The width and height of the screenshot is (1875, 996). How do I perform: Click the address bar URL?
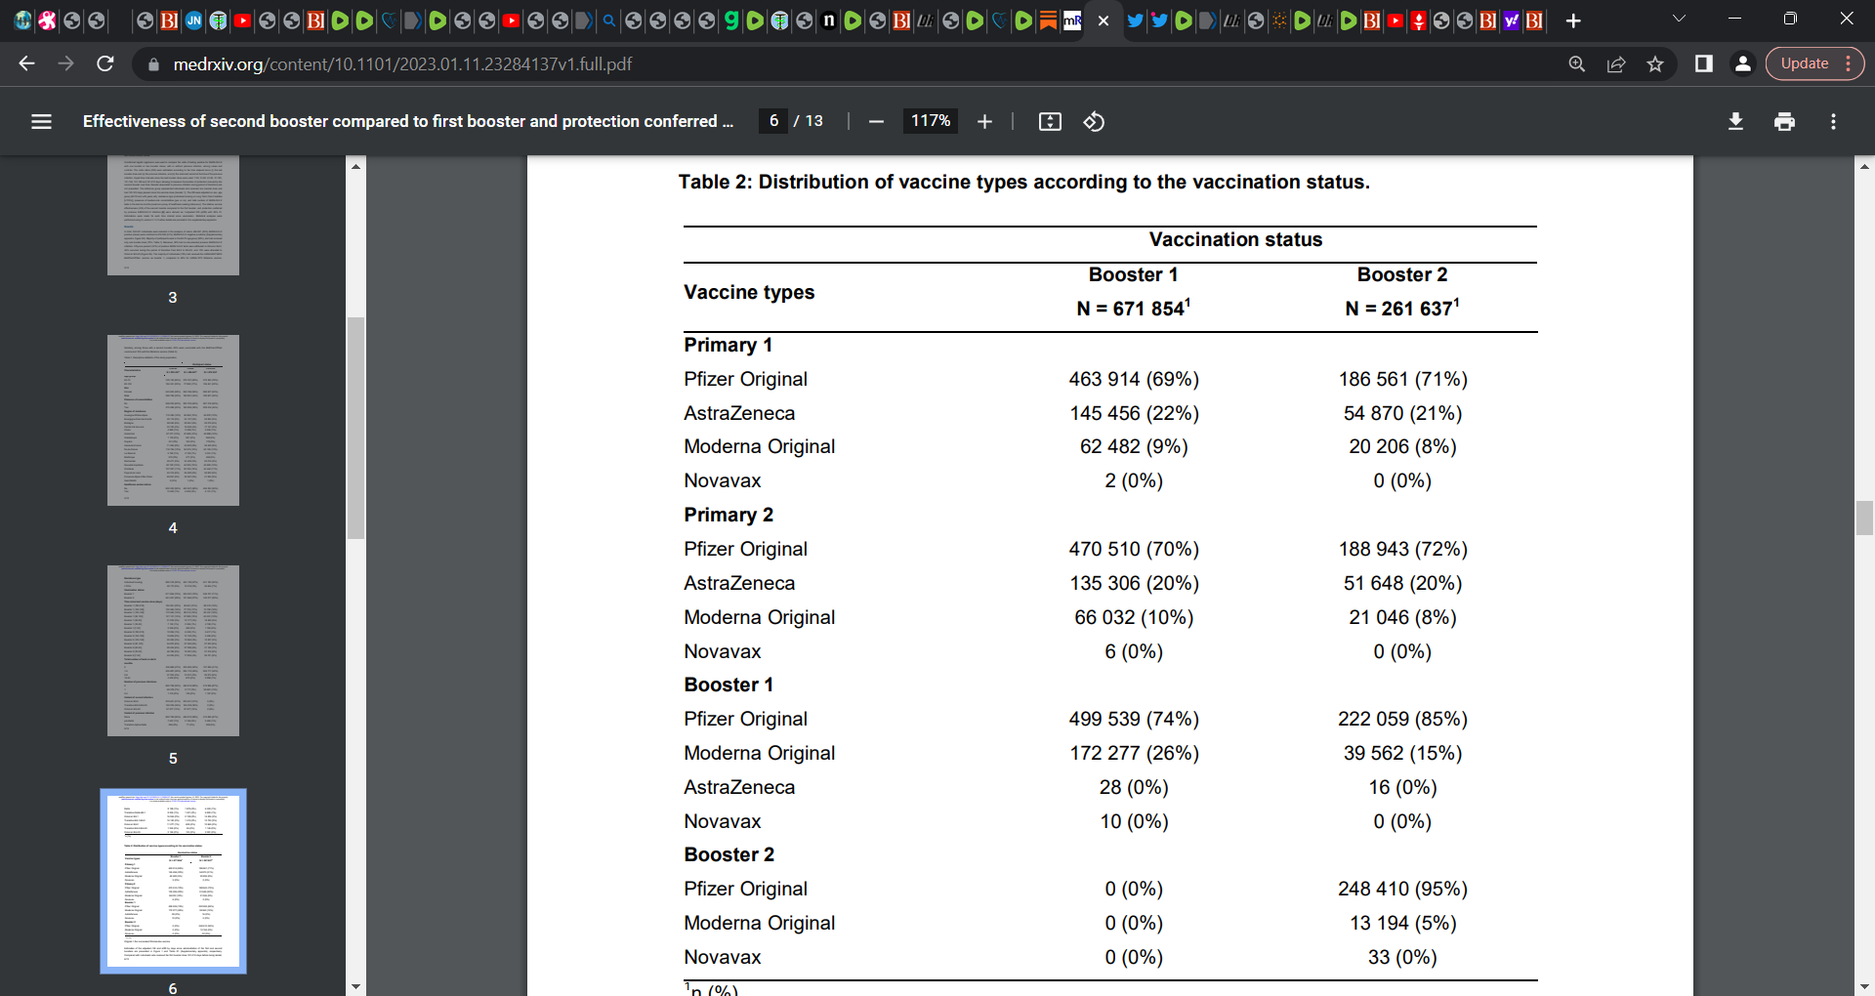pos(402,63)
